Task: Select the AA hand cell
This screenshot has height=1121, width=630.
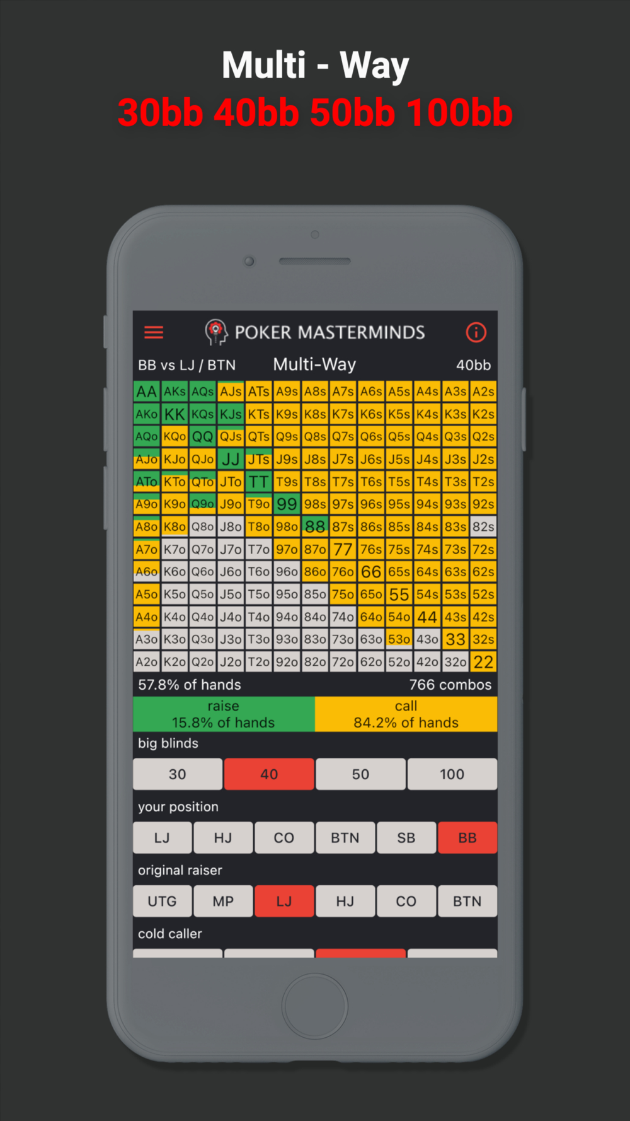Action: tap(147, 392)
